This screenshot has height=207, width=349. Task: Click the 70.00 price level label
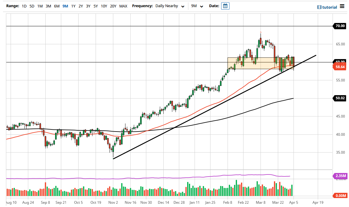click(339, 26)
